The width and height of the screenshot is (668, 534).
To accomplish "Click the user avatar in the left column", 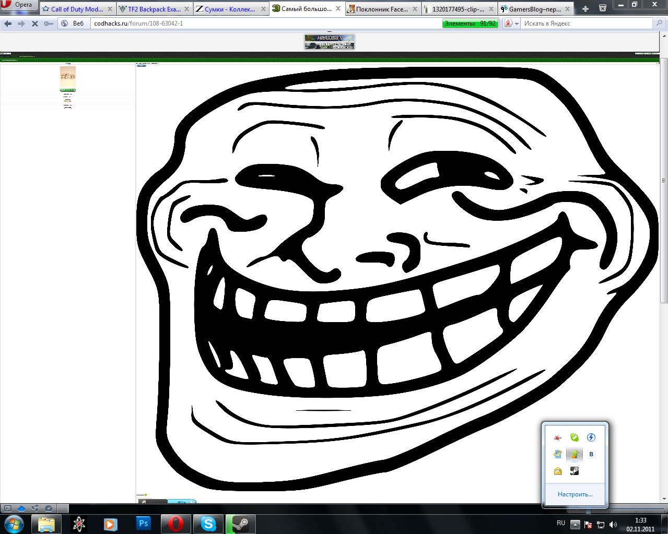I will [x=68, y=77].
